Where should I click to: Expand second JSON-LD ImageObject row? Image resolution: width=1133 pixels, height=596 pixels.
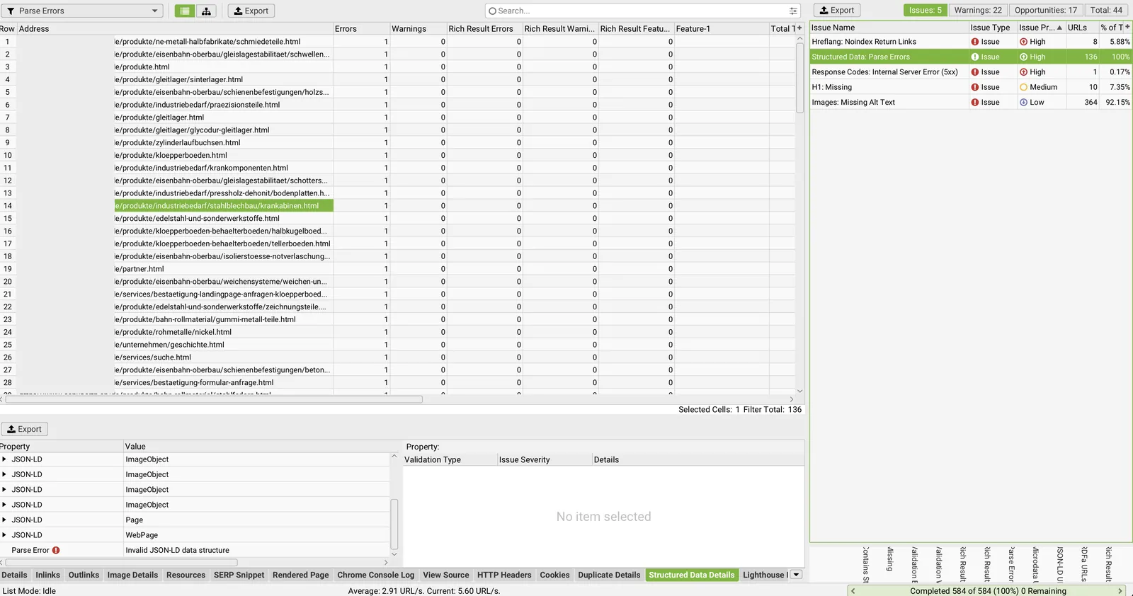4,474
